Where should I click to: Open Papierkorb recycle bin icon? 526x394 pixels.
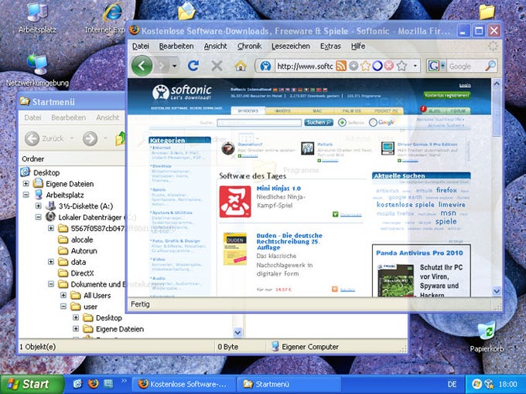point(487,336)
